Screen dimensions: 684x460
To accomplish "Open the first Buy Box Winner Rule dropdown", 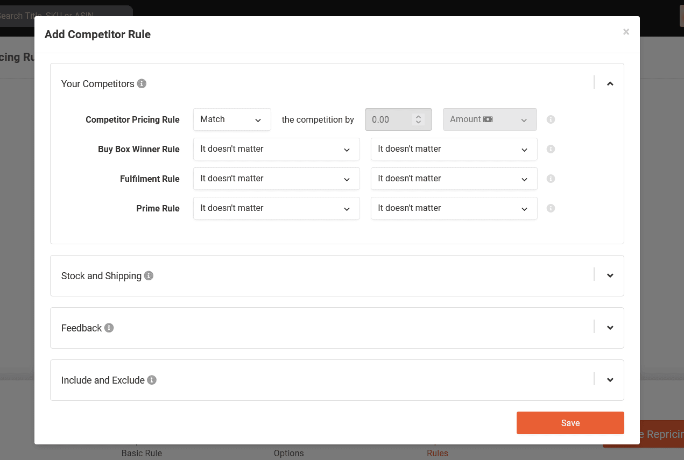I will pos(276,148).
